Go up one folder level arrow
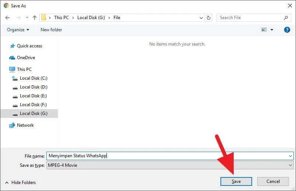Viewport: 296px width, 191px height. coord(35,18)
